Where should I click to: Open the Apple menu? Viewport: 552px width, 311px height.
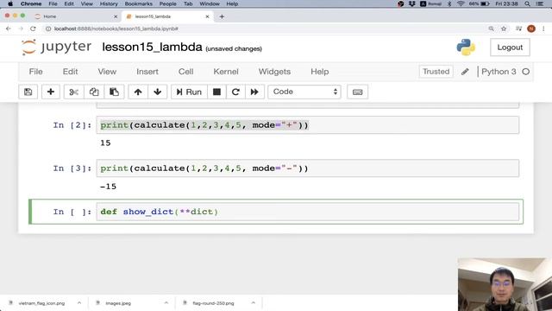[x=10, y=3]
